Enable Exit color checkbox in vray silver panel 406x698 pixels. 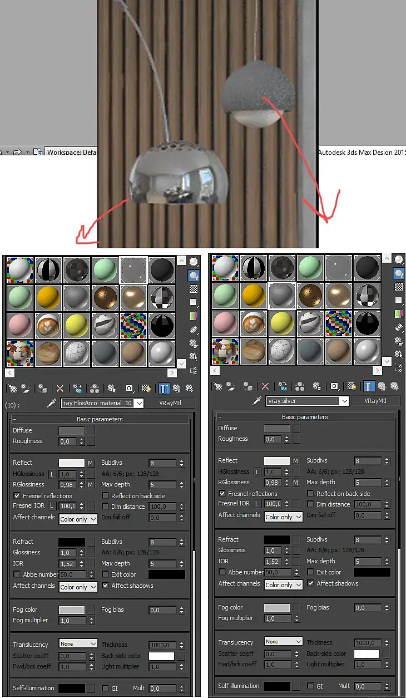[x=311, y=572]
